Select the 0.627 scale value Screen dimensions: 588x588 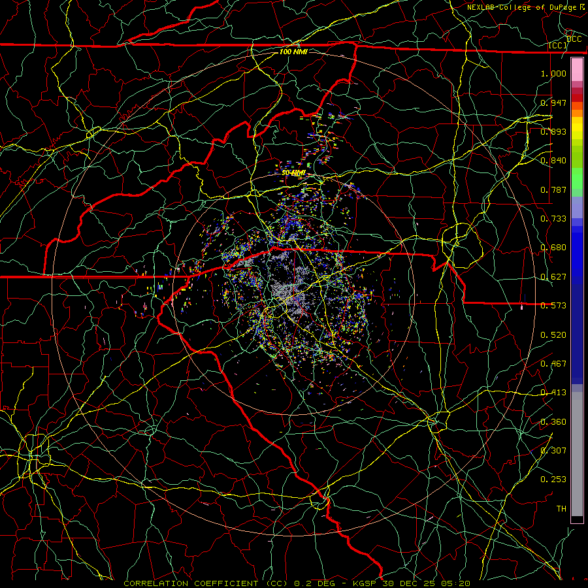point(553,277)
